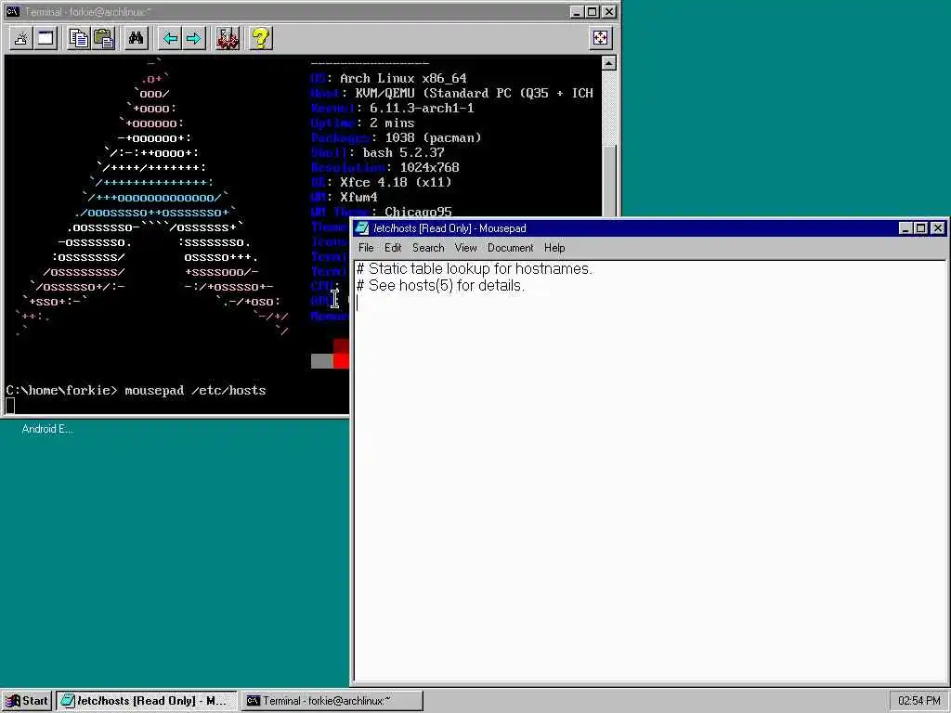
Task: Close the Mousepad window
Action: point(938,228)
